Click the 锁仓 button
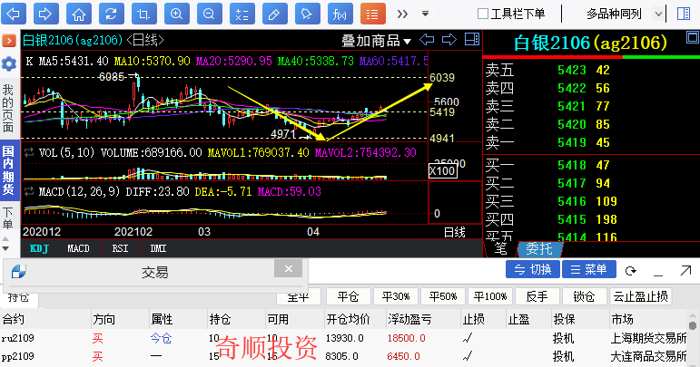The width and height of the screenshot is (700, 367). tap(584, 296)
